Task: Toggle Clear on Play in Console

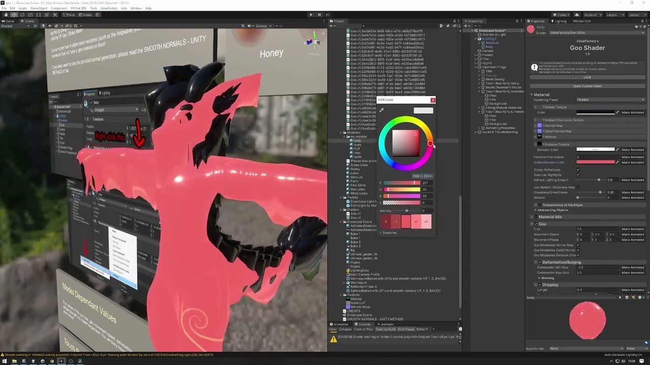Action: [x=363, y=329]
